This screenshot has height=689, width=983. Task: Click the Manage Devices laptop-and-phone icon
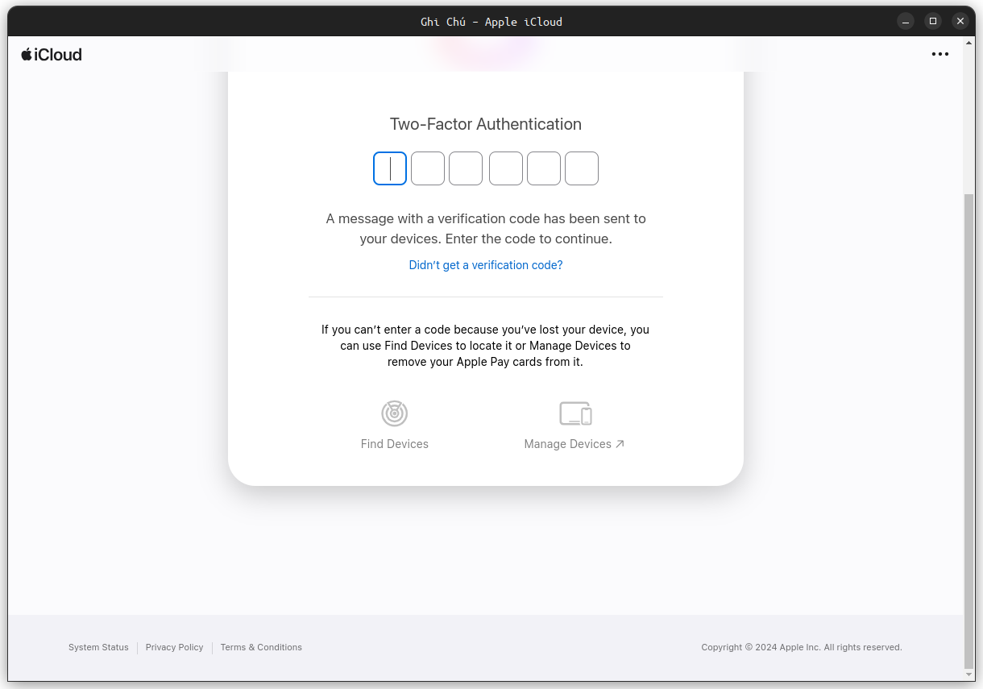[575, 413]
